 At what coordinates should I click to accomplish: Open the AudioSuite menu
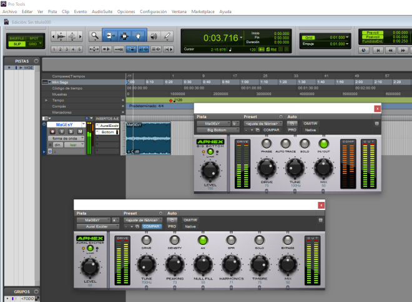tap(102, 12)
